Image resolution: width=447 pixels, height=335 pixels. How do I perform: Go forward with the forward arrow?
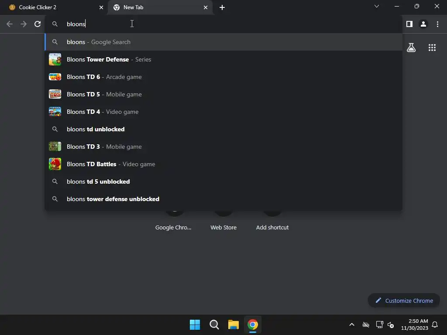[24, 24]
